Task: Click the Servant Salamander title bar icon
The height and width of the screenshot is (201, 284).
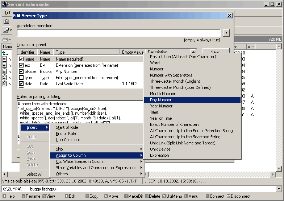Action: [4, 4]
